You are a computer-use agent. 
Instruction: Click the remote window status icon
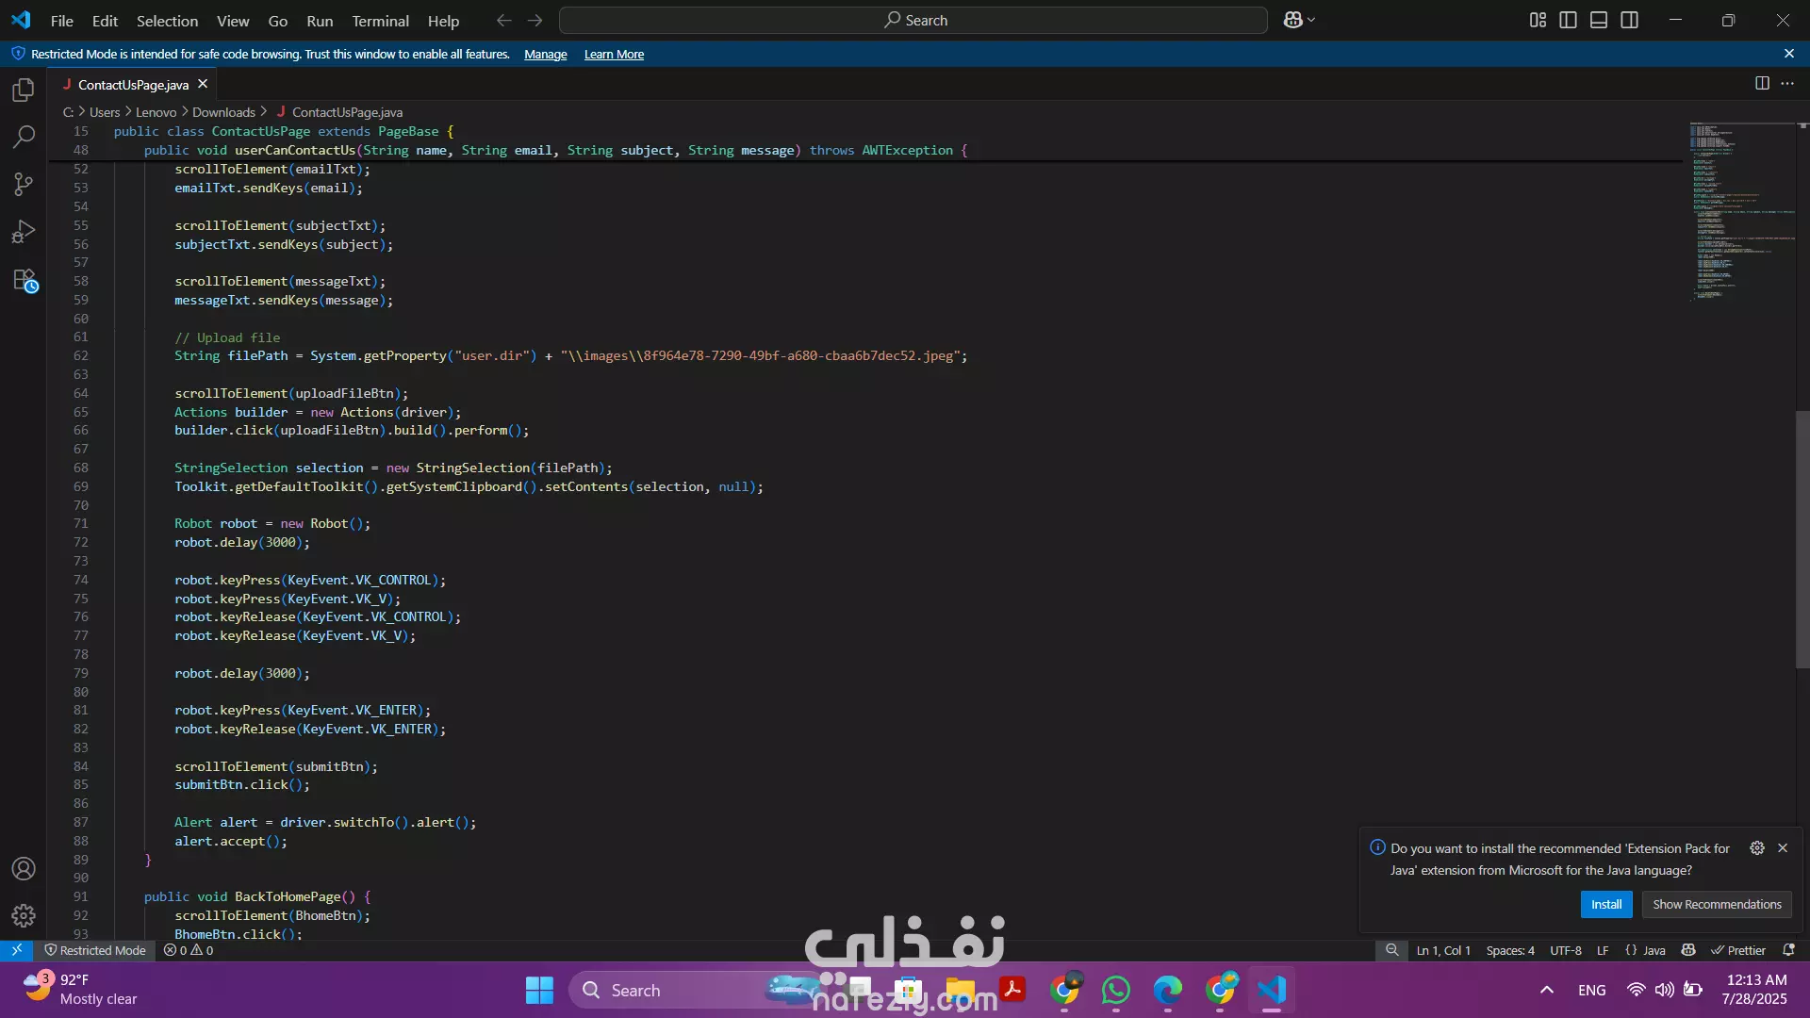pyautogui.click(x=17, y=950)
